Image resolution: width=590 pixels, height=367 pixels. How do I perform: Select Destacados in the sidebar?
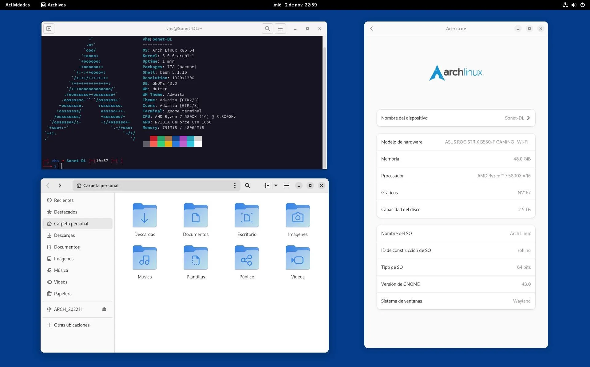(77, 212)
